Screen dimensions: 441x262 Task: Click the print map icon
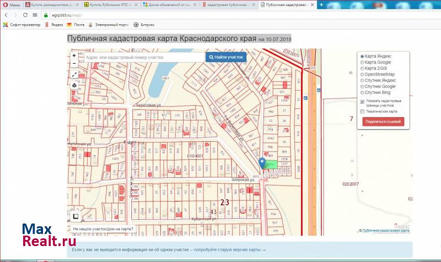74,85
